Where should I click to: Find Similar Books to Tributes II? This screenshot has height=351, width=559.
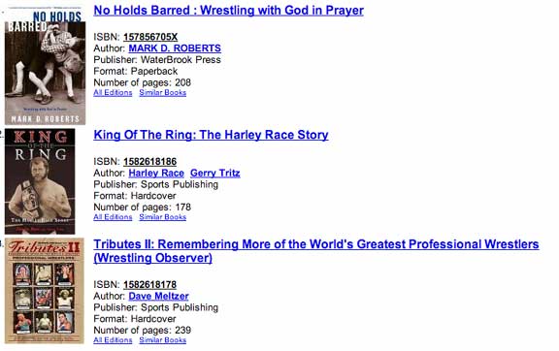coord(163,340)
